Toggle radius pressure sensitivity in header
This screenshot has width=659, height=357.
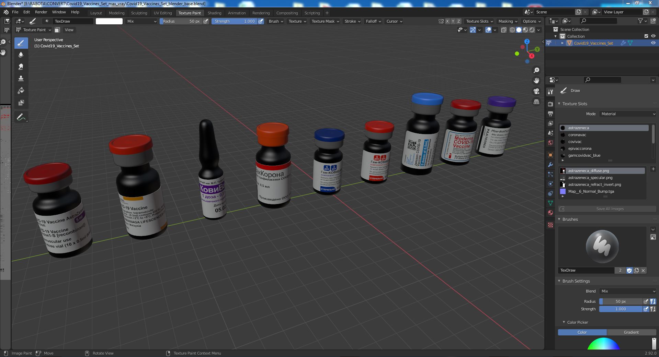[206, 21]
